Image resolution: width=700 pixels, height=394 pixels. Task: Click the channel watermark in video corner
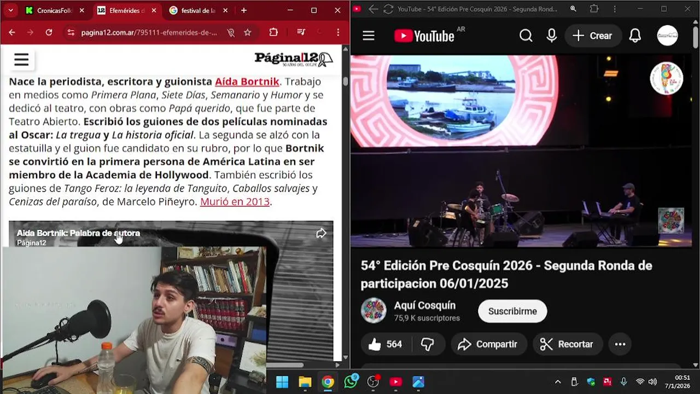tap(671, 221)
